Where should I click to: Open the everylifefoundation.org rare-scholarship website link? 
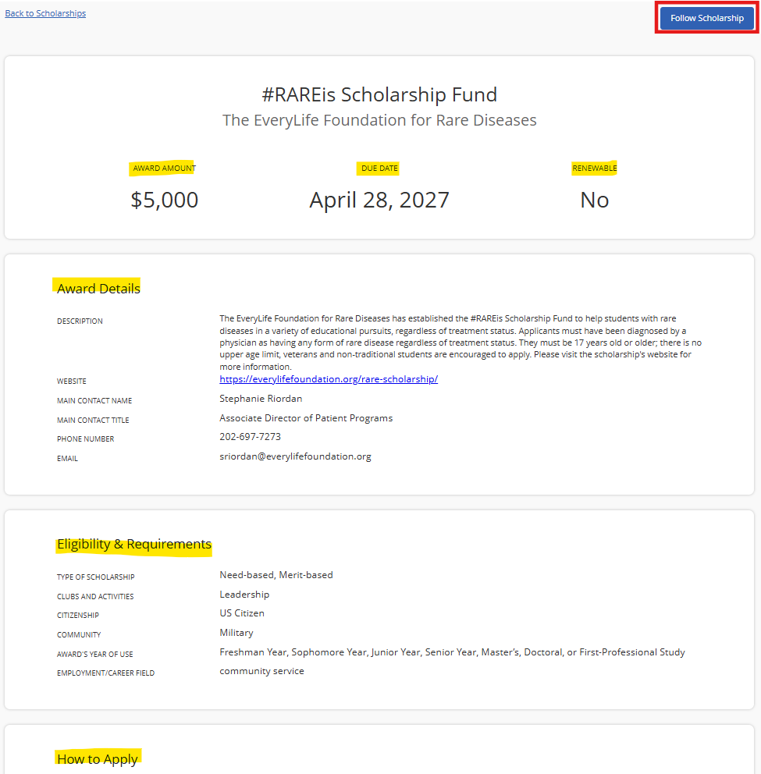tap(329, 379)
